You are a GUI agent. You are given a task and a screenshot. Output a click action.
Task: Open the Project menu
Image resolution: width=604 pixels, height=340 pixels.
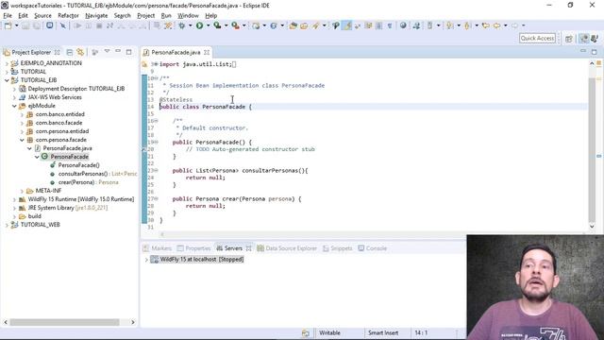click(145, 16)
